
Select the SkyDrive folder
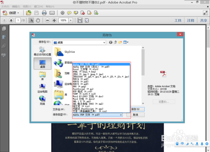(65, 52)
